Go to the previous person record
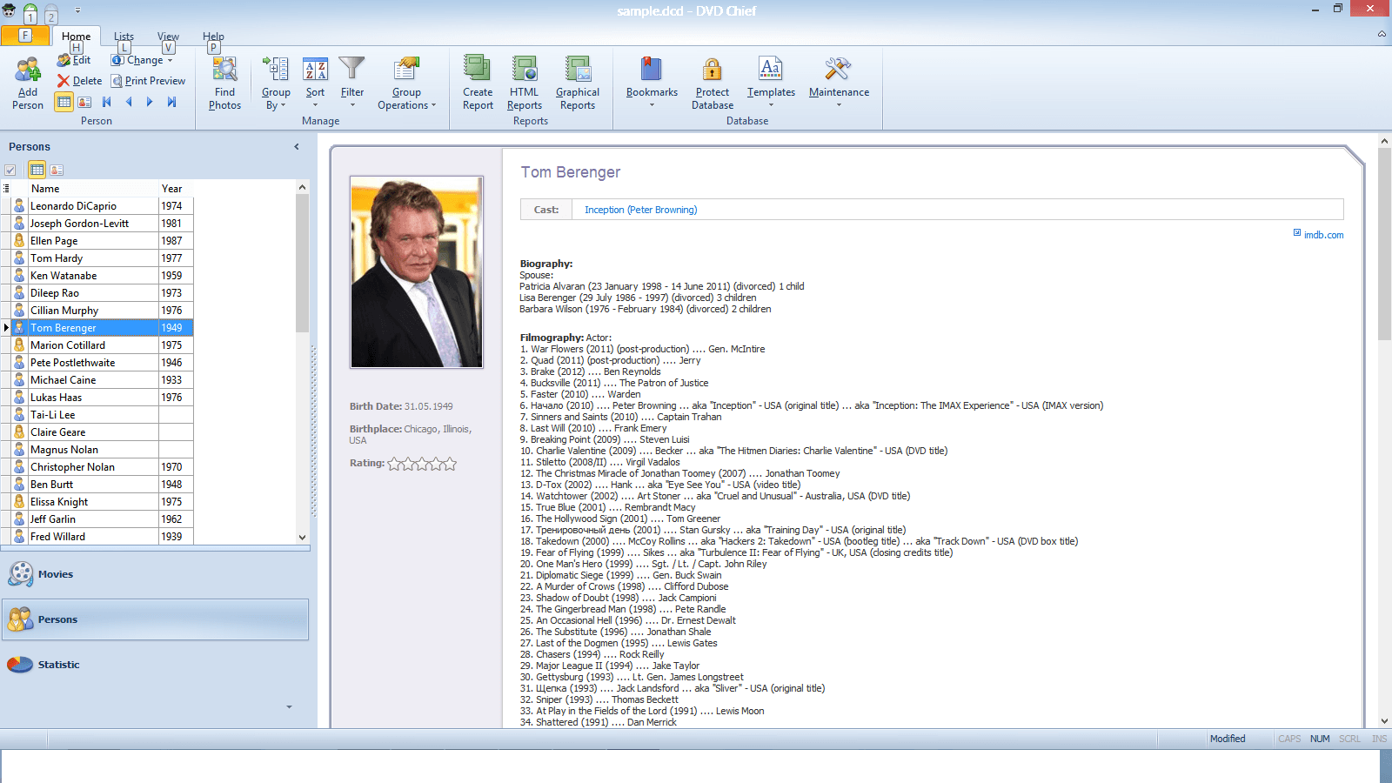Image resolution: width=1392 pixels, height=783 pixels. [129, 102]
